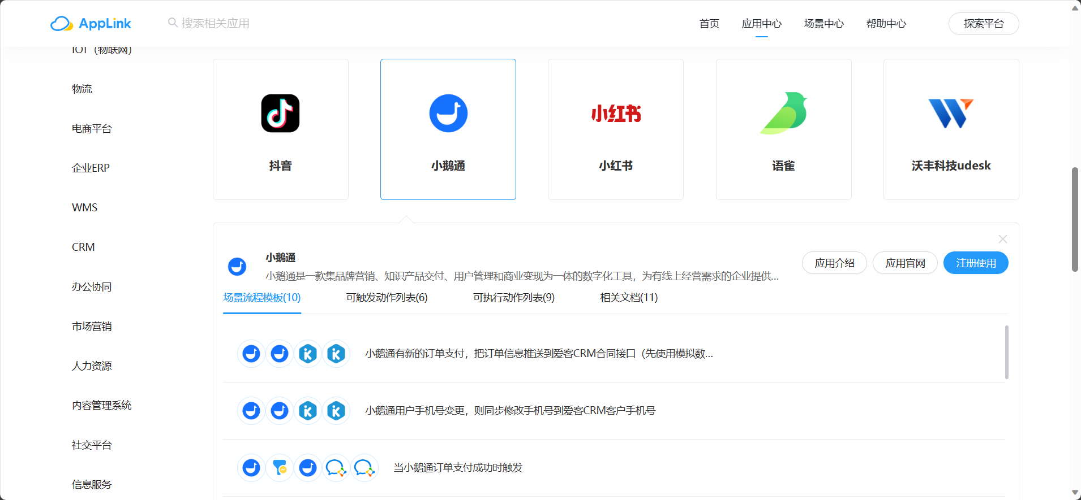Screen dimensions: 1081x500
Task: Open template 小鹅通有新的订单支付 推送到爱客CRM
Action: [x=539, y=354]
